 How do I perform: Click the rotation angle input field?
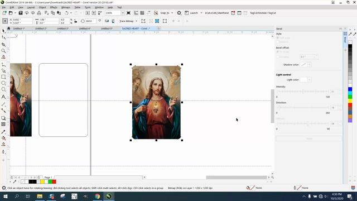click(x=90, y=21)
